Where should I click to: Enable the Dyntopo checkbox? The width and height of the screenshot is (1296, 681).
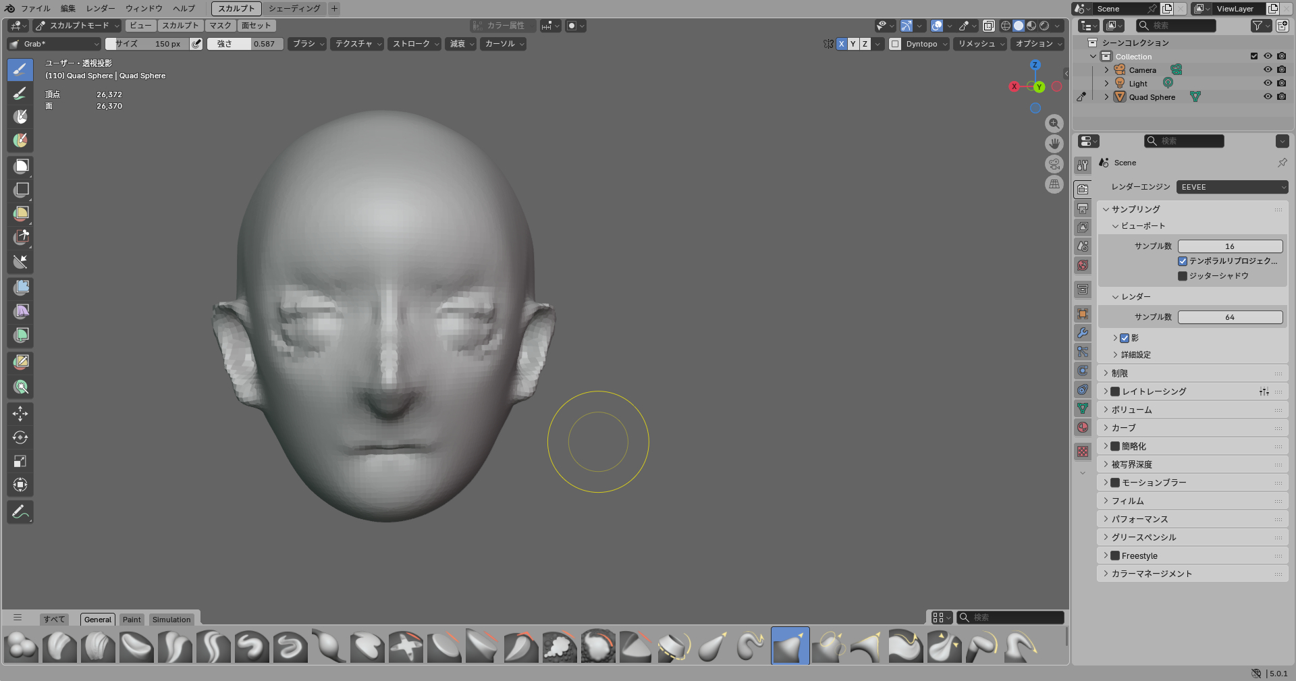coord(895,44)
